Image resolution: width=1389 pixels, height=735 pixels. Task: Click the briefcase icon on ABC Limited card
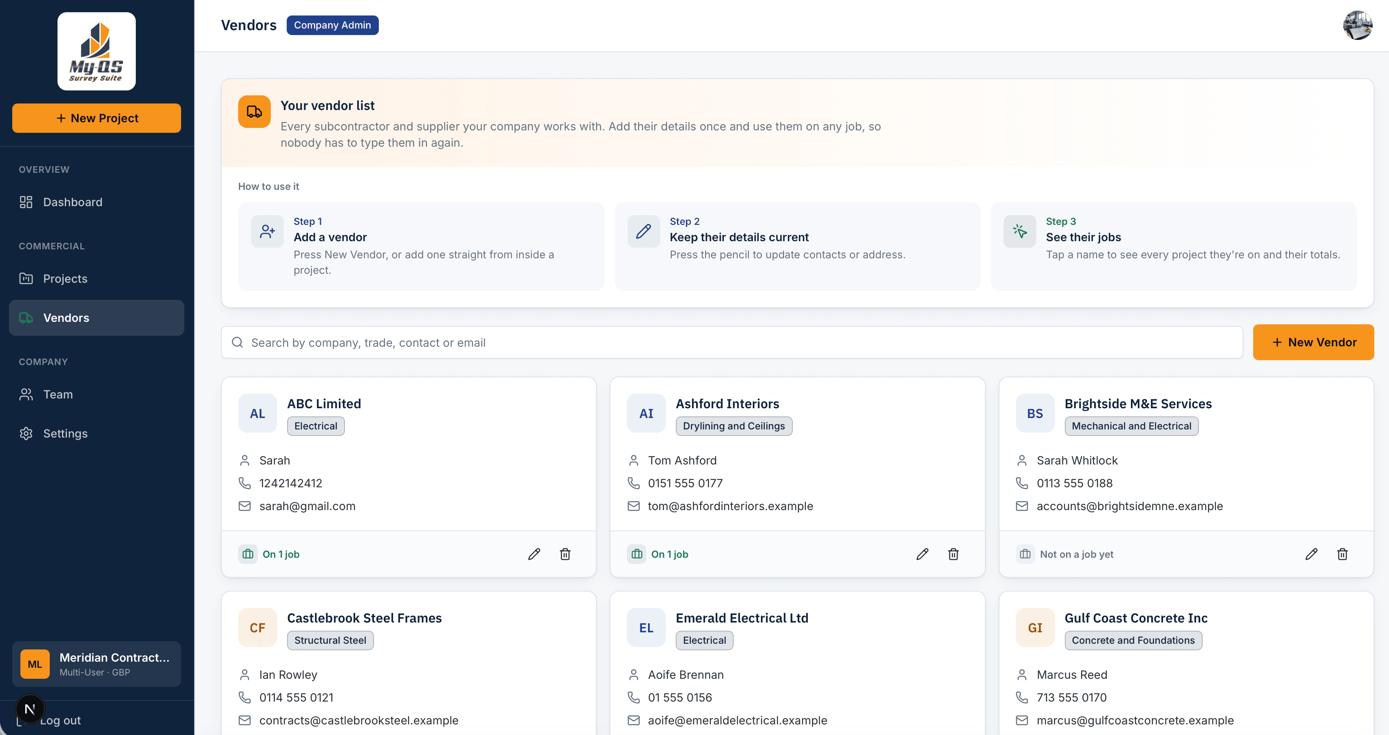pos(248,554)
